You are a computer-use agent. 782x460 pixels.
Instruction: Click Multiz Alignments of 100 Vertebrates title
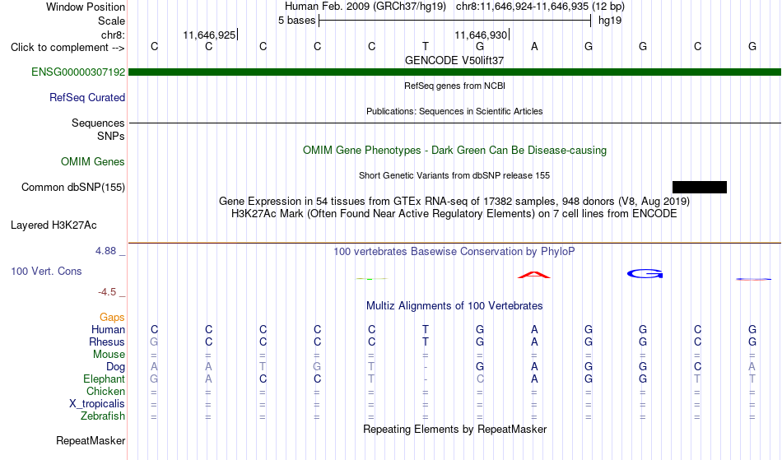click(x=454, y=305)
